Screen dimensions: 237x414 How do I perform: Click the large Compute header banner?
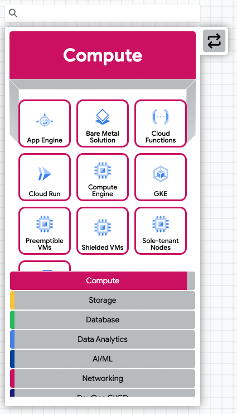coord(103,55)
